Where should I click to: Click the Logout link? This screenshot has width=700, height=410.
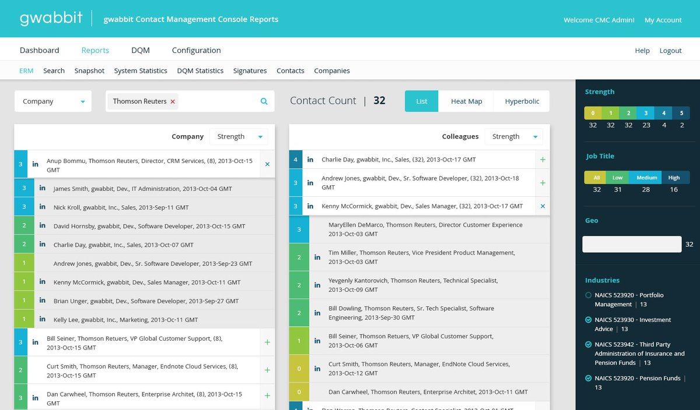pyautogui.click(x=671, y=51)
